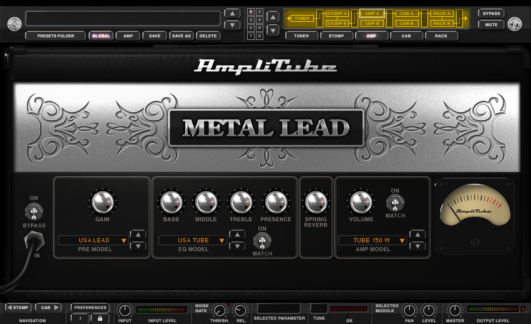Open the TUBE 150 W amp model dropdown
The image size is (531, 324).
[x=372, y=240]
